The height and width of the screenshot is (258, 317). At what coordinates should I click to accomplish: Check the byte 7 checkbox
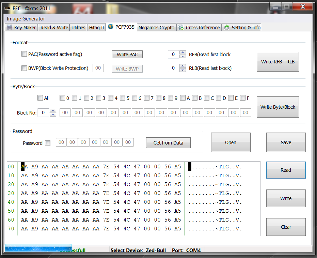pyautogui.click(x=147, y=98)
